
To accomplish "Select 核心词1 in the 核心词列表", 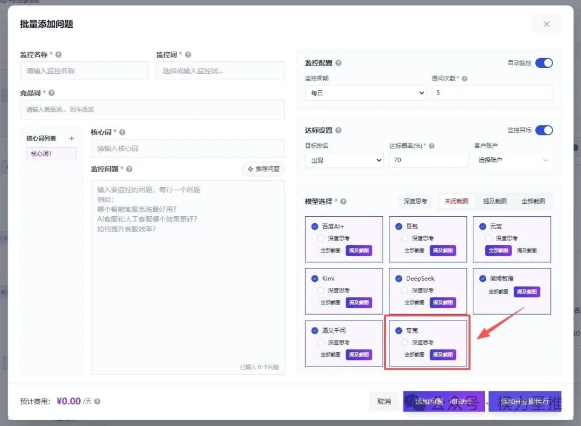I will pos(52,154).
